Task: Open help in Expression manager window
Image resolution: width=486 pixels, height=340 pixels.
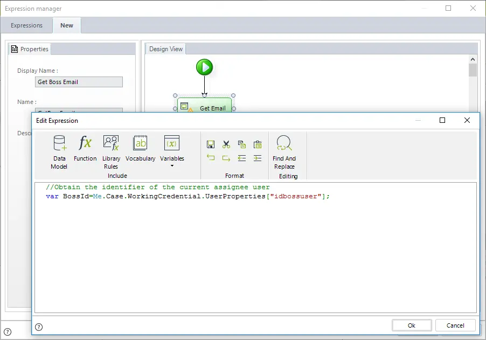Action: click(8, 332)
